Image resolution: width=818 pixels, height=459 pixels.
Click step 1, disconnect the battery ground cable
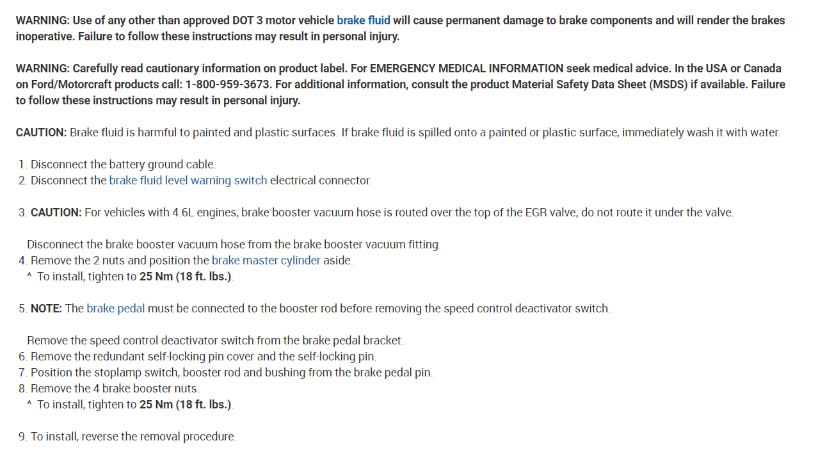[123, 165]
